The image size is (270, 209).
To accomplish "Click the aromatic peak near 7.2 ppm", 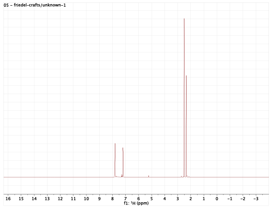I will [123, 162].
